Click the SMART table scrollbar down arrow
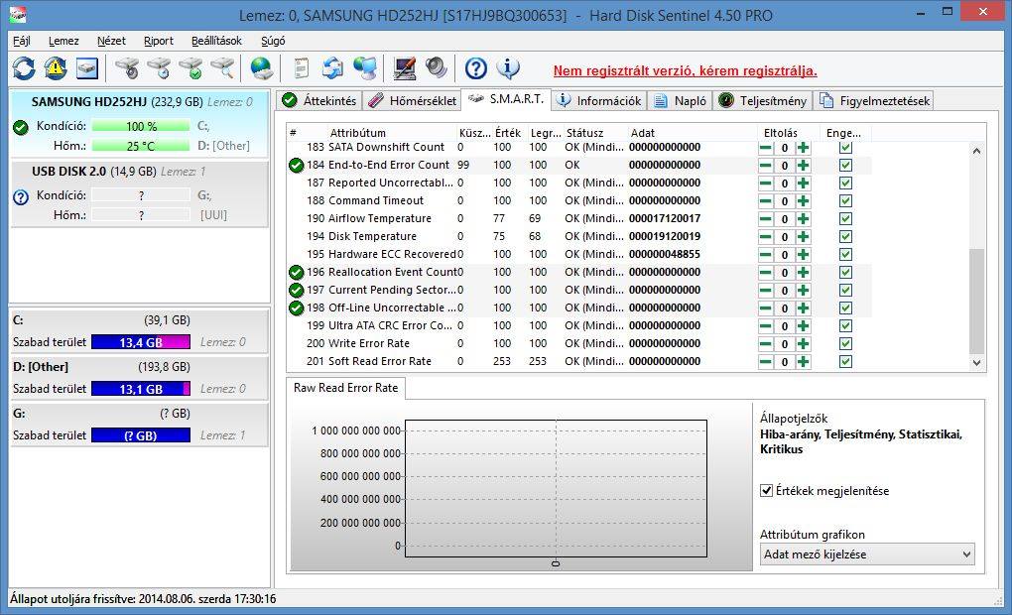 (976, 363)
